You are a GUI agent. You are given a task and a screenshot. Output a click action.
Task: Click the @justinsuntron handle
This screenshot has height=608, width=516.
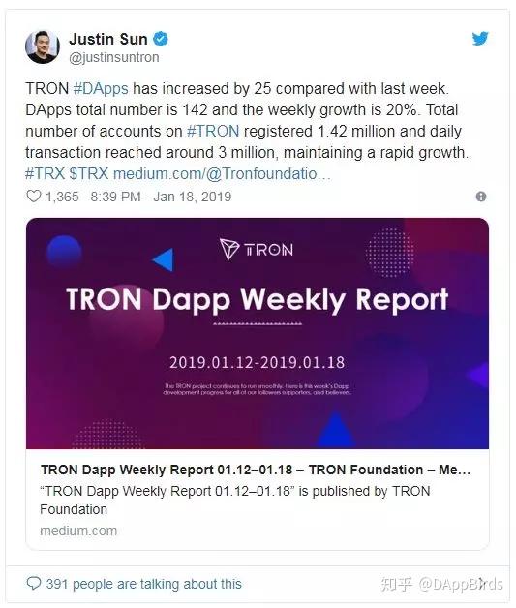(x=114, y=57)
